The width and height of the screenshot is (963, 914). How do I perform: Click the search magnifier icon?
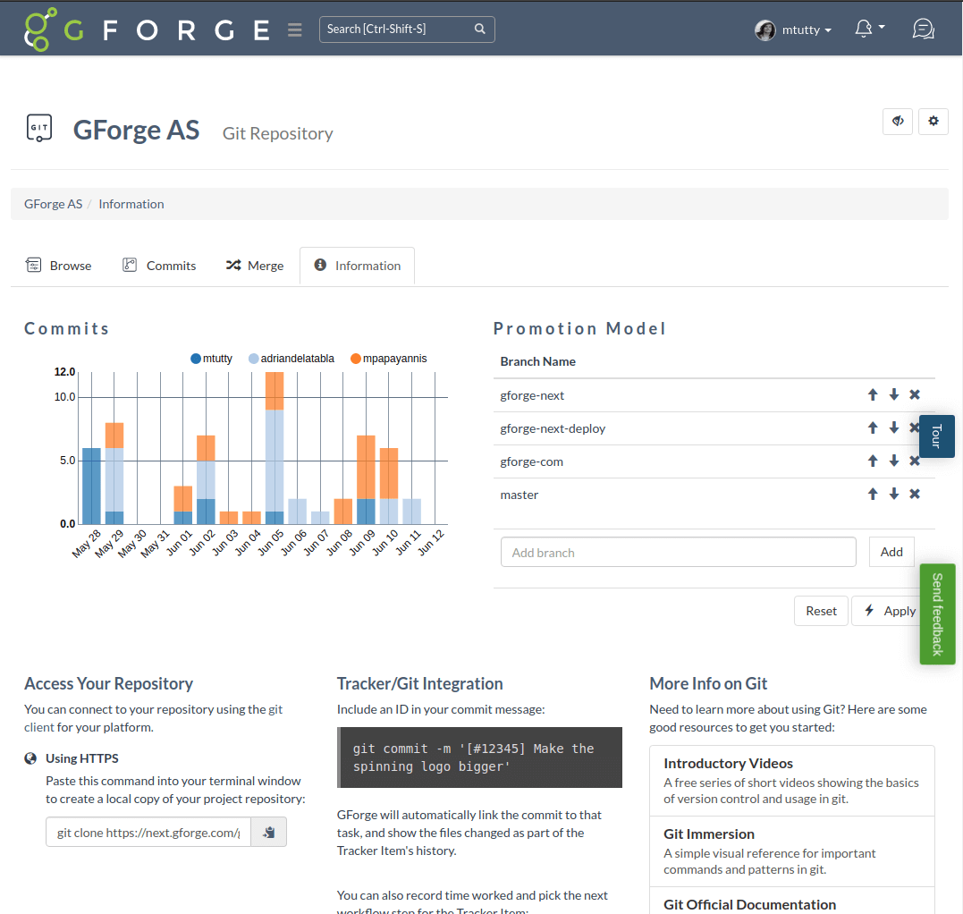tap(480, 30)
